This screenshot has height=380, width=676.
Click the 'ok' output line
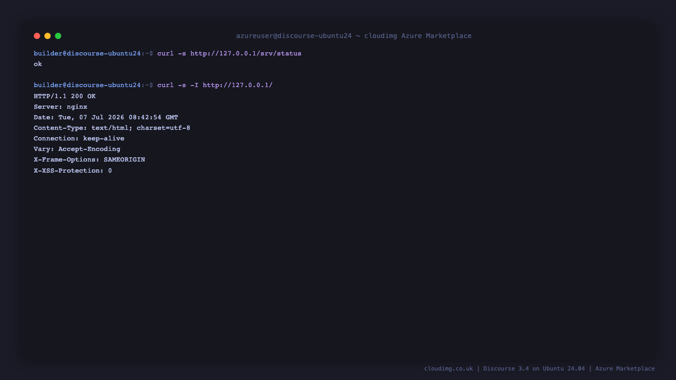click(38, 64)
